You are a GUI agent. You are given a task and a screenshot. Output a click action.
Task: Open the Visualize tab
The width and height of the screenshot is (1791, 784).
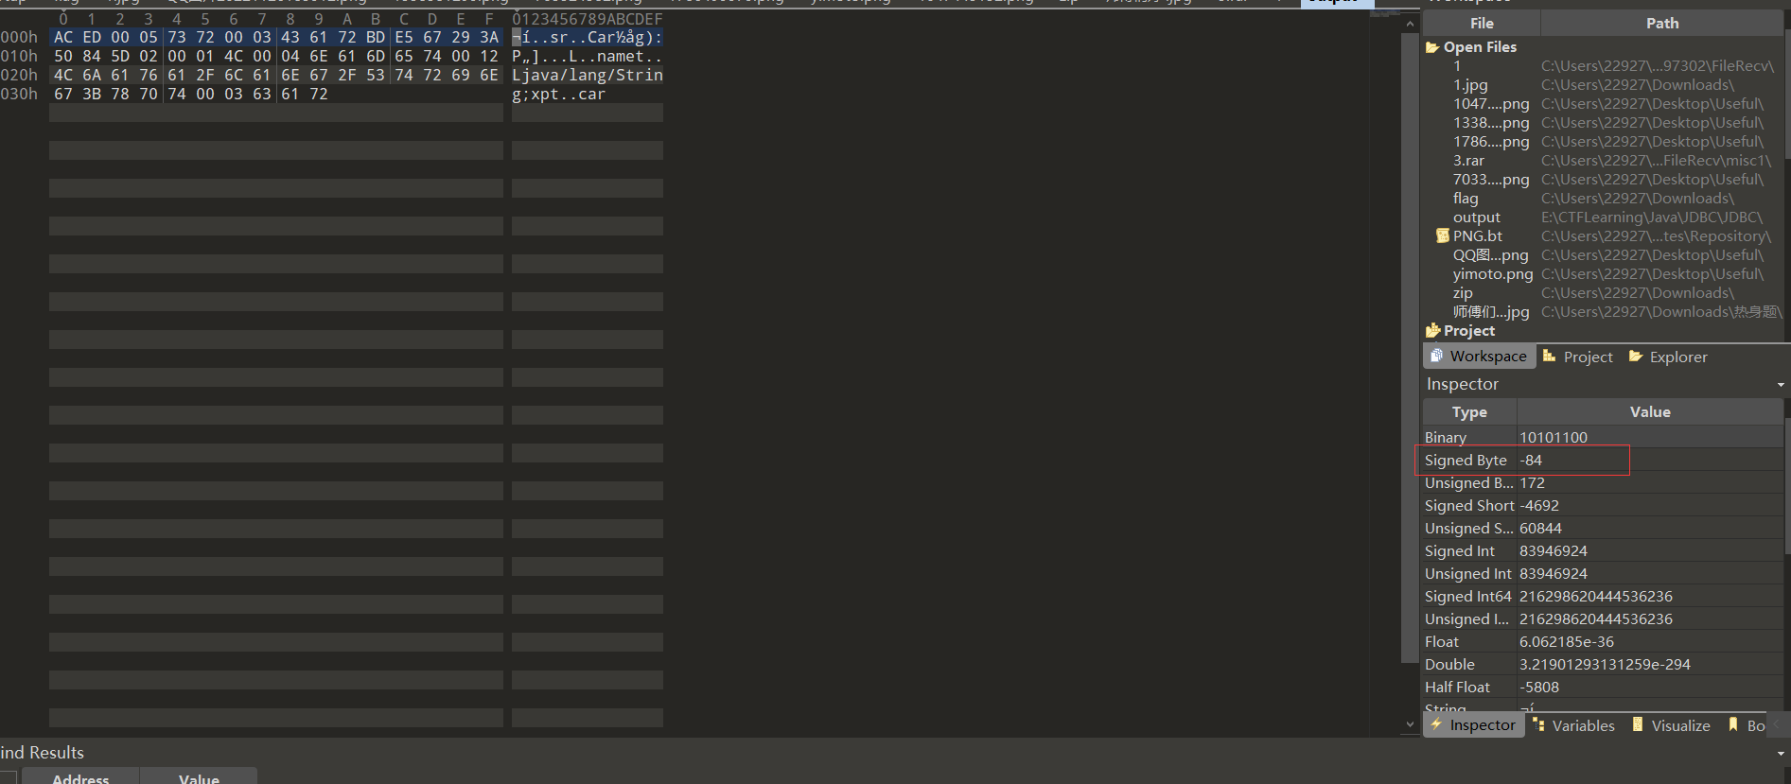click(1671, 725)
